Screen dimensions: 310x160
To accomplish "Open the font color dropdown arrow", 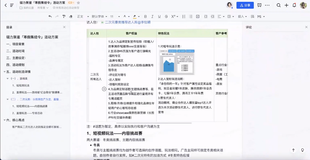I will (129, 16).
